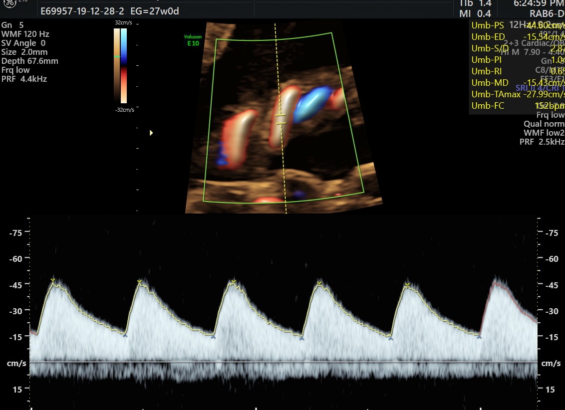Click the 32cm/s upper color scale value

pyautogui.click(x=124, y=22)
